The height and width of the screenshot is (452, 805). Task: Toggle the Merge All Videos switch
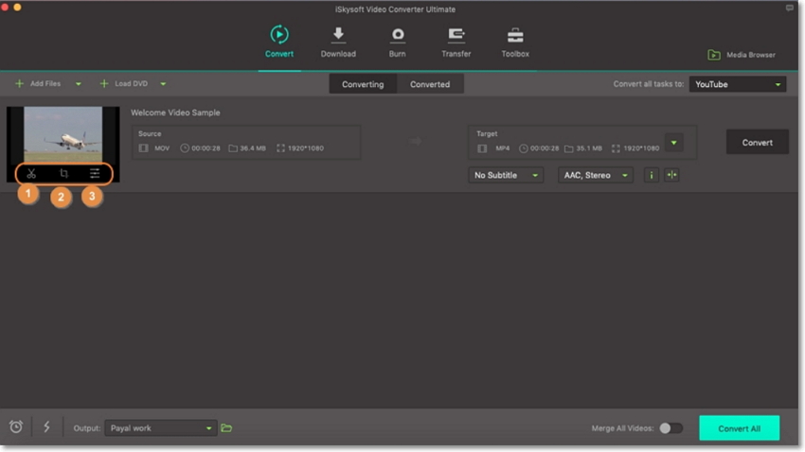pos(671,428)
